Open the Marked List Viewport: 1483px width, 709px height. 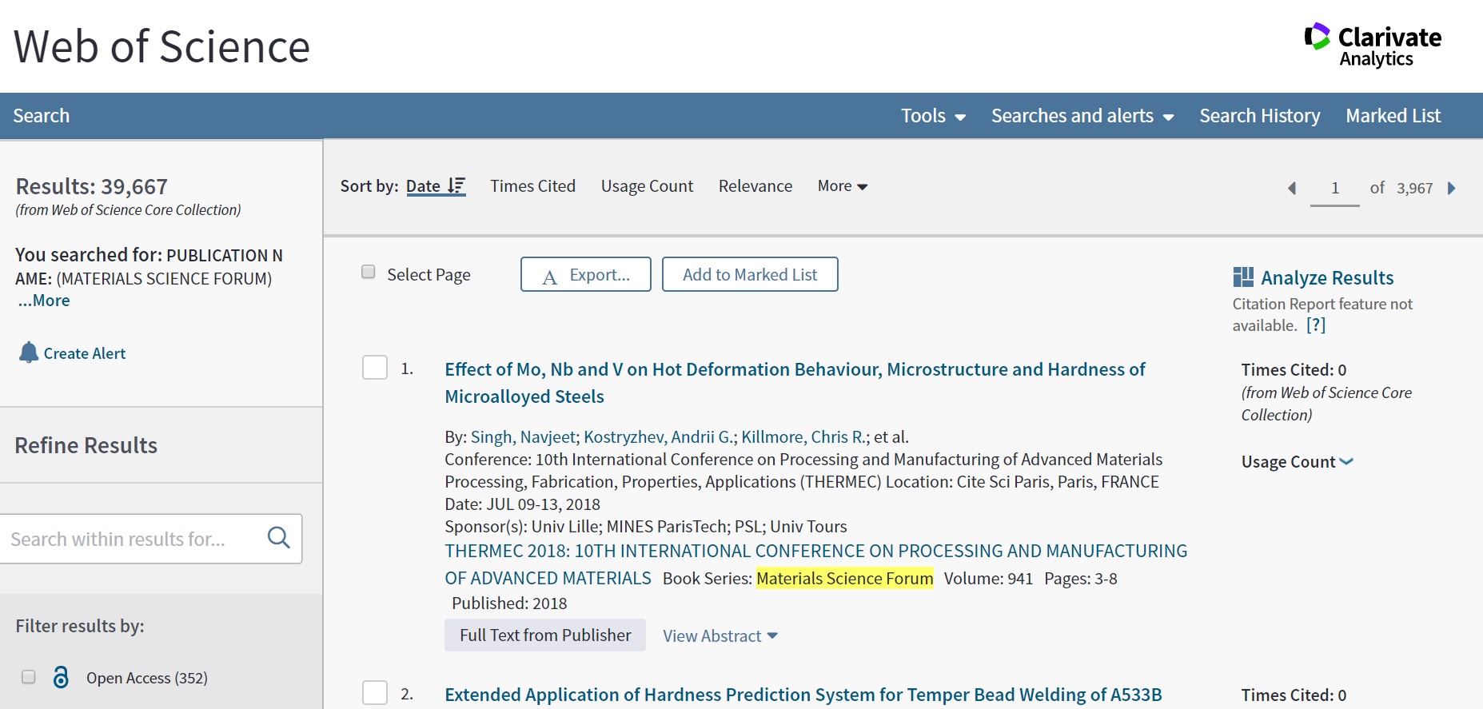pyautogui.click(x=1393, y=116)
